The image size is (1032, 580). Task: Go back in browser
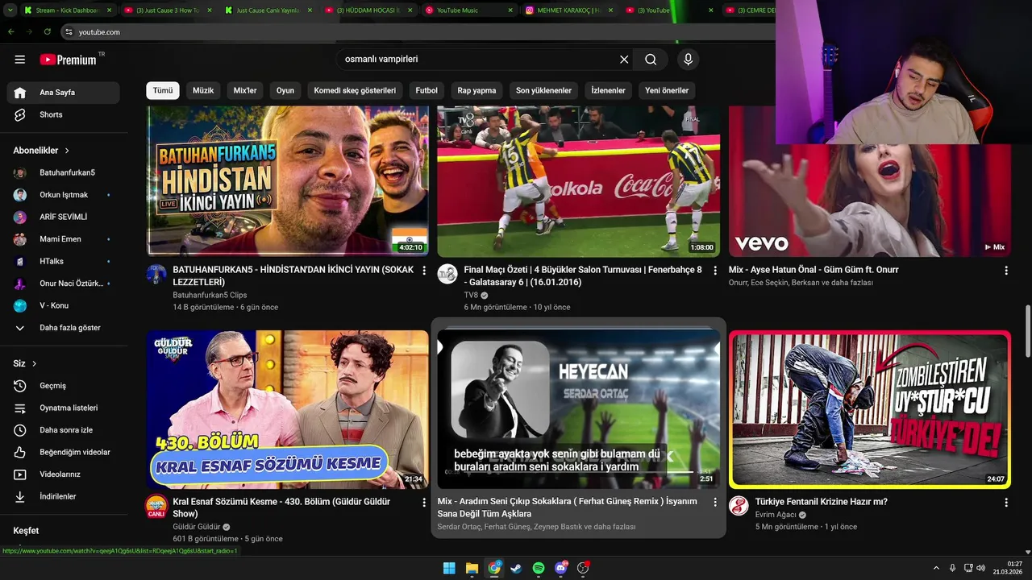pos(10,32)
